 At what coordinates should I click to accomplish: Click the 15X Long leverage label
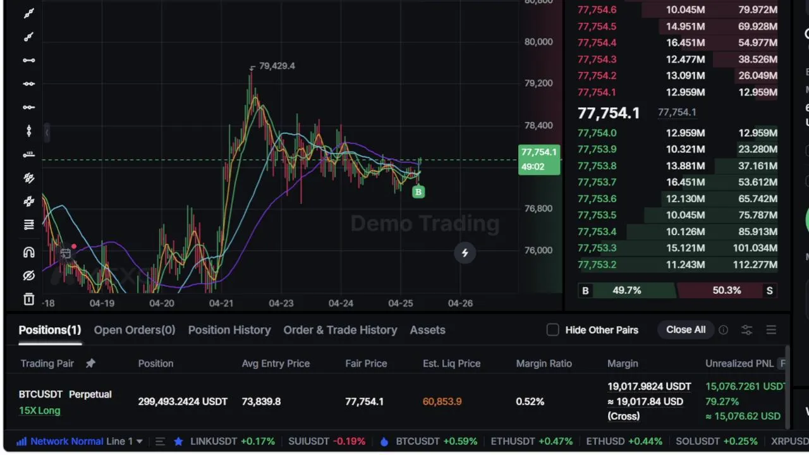[39, 411]
